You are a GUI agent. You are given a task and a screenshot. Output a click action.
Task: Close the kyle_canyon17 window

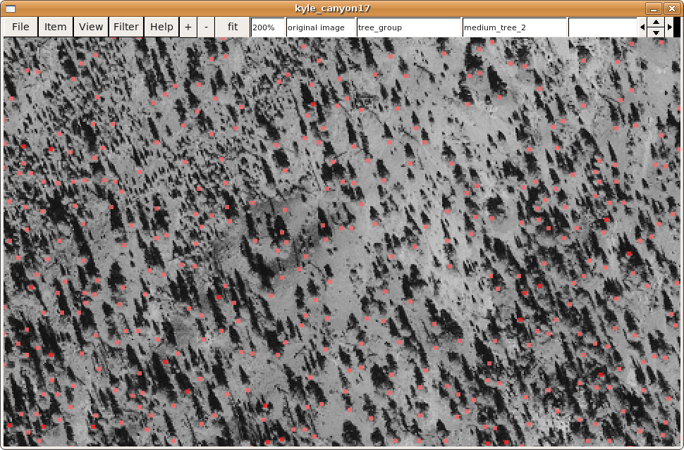[x=672, y=8]
